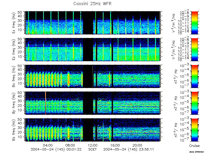Select the "Bx freq (Hz)" axis label
Screen dimensions: 204x153
coord(14,76)
